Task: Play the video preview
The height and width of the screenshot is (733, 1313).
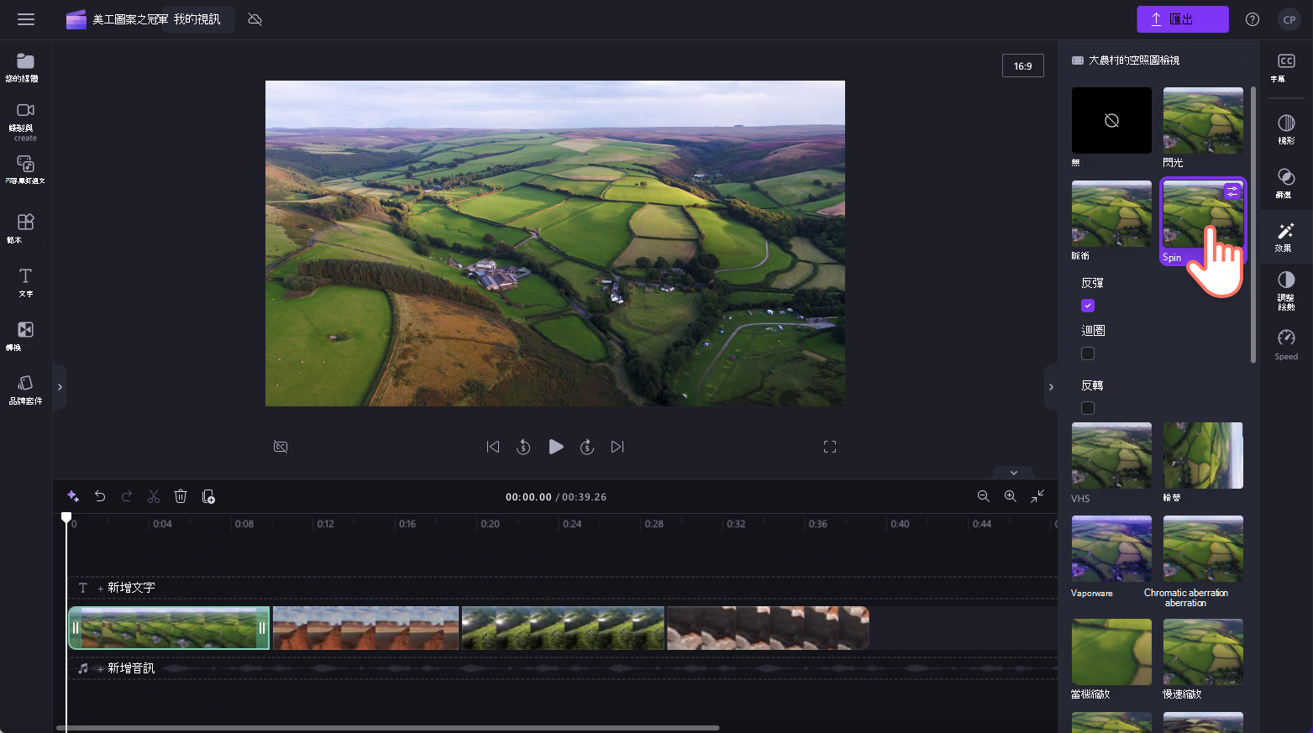Action: coord(555,447)
